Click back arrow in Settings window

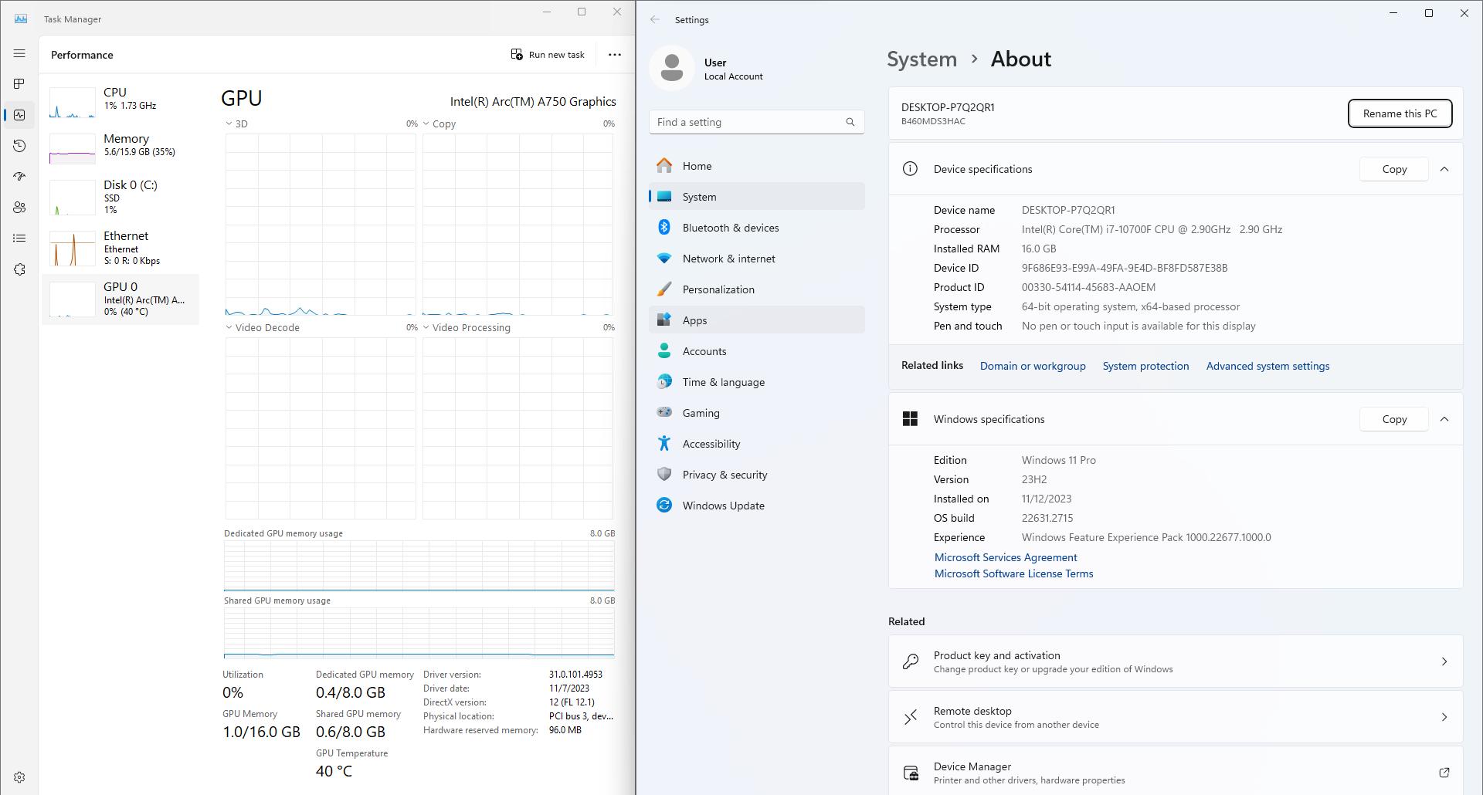pyautogui.click(x=655, y=19)
